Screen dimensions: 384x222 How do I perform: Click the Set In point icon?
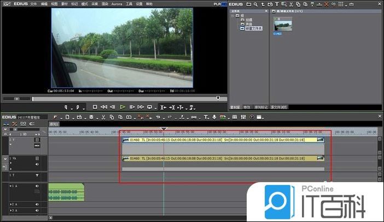(x=66, y=107)
